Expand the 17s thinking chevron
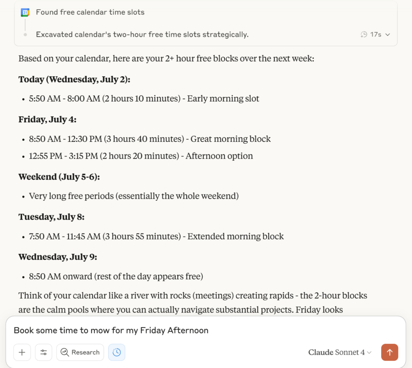The height and width of the screenshot is (368, 412). coord(388,35)
